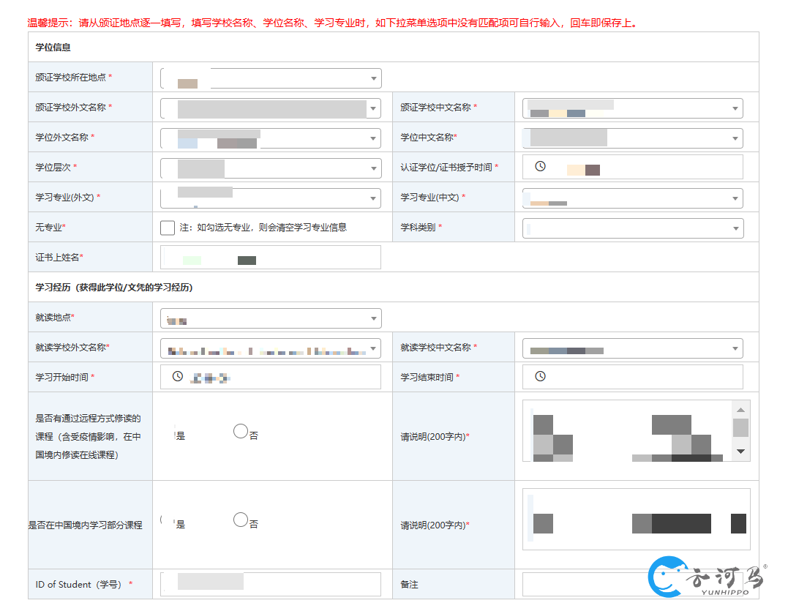
Task: Click the 注：如勾选无专业 note text
Action: pos(263,228)
